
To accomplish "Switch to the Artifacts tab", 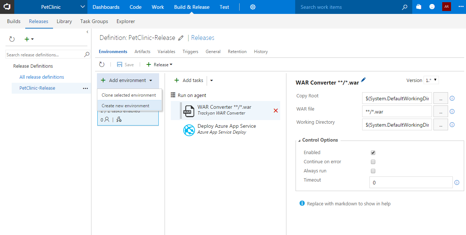I will (x=143, y=52).
